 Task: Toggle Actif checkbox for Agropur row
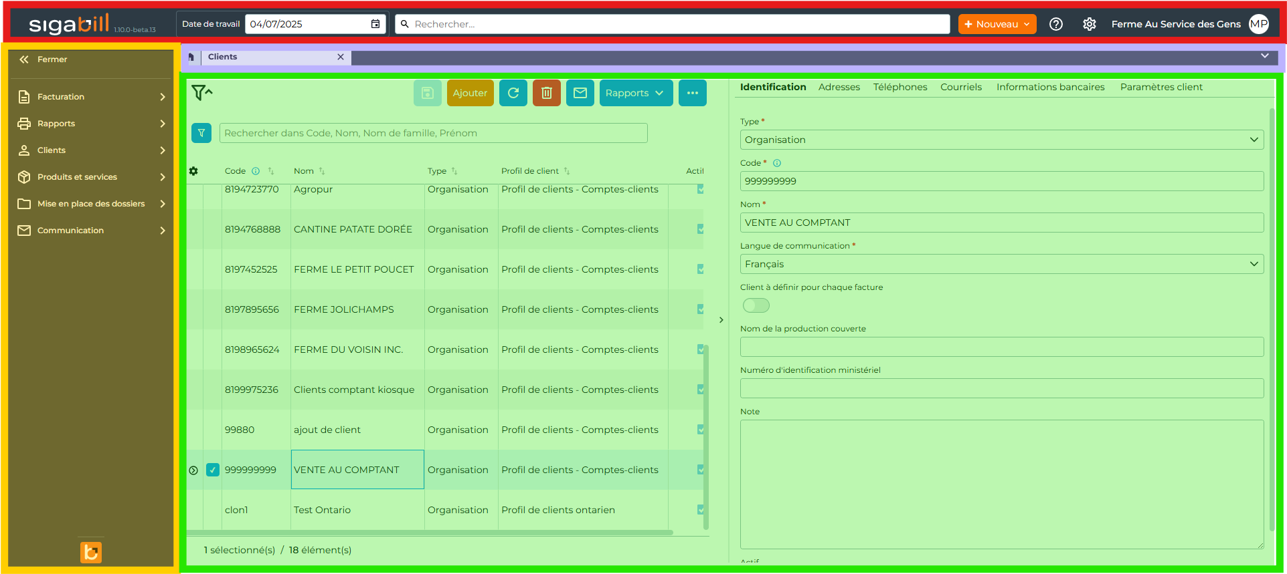pos(700,189)
